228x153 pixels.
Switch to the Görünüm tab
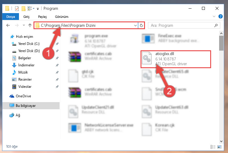pos(62,17)
